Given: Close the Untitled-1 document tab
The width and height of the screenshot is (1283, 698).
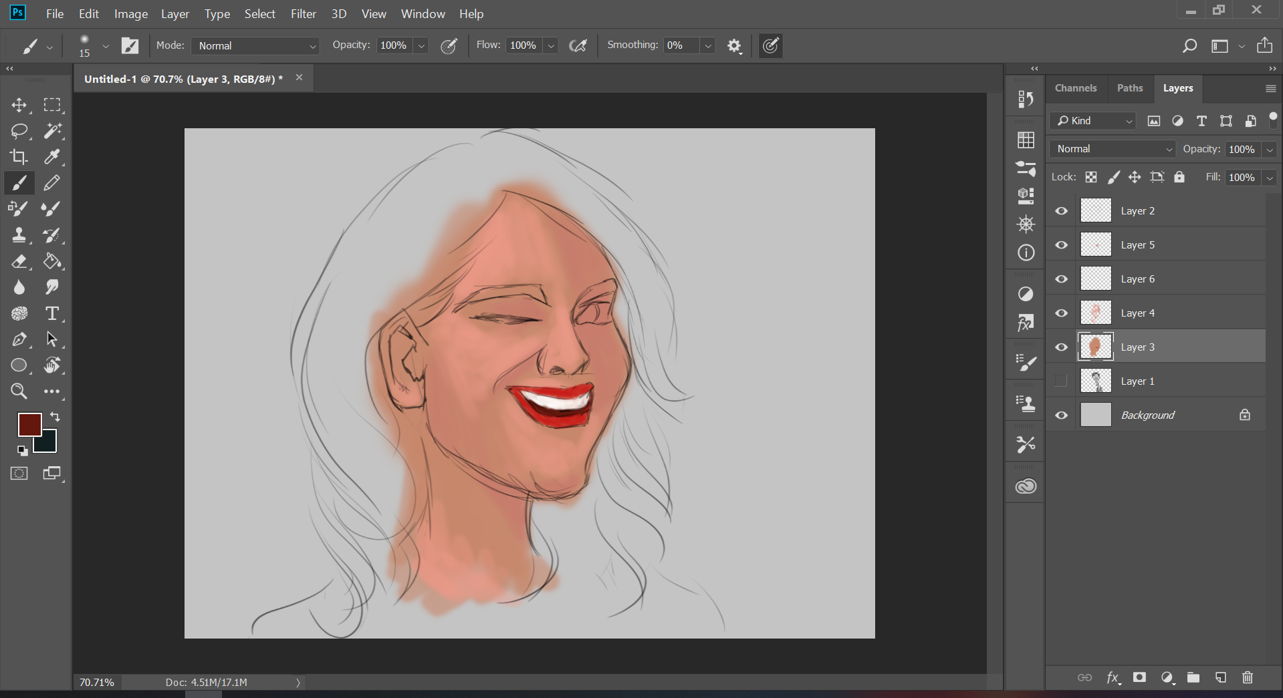Looking at the screenshot, I should point(300,77).
